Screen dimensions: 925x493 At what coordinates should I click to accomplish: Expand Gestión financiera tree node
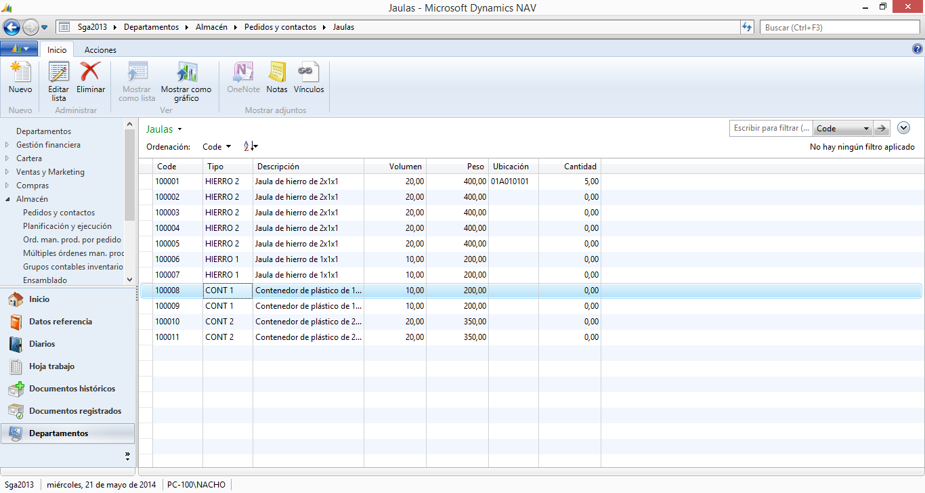pos(7,145)
